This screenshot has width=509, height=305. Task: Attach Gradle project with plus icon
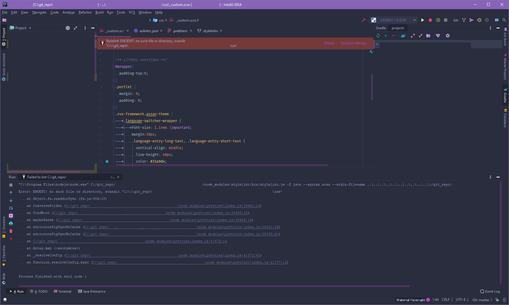coord(386,36)
